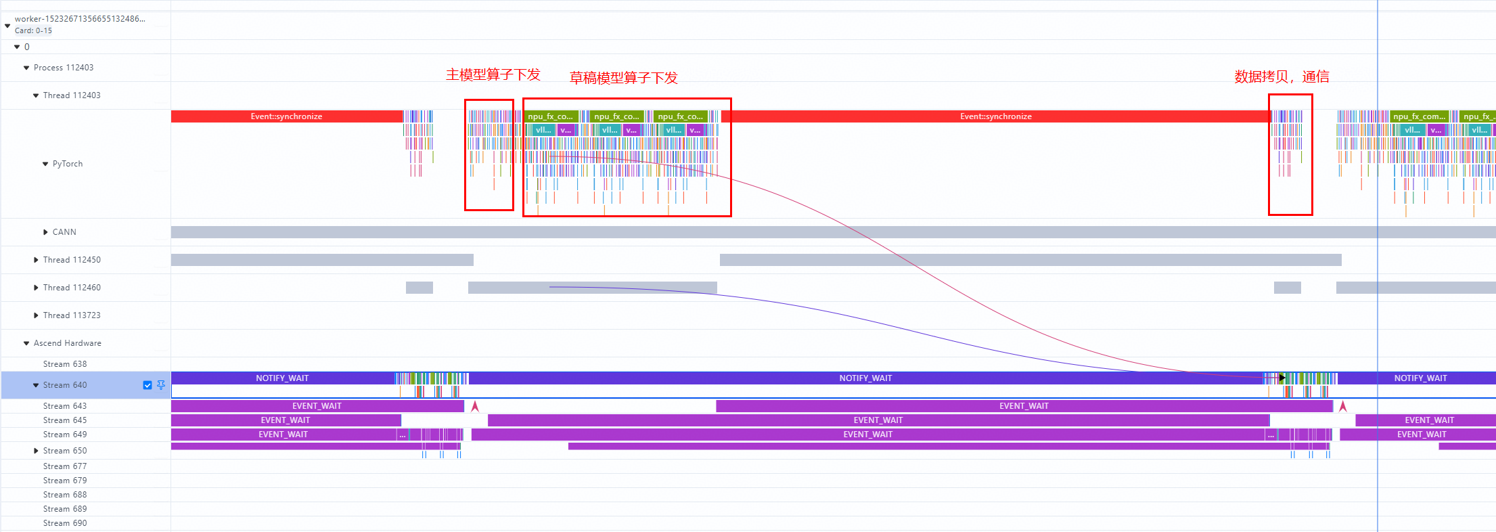
Task: Click the first EVENT_WAIT block in Stream 645
Action: click(286, 420)
